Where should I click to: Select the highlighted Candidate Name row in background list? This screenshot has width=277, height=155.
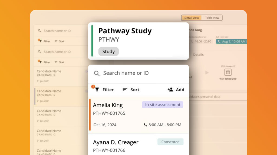61,96
